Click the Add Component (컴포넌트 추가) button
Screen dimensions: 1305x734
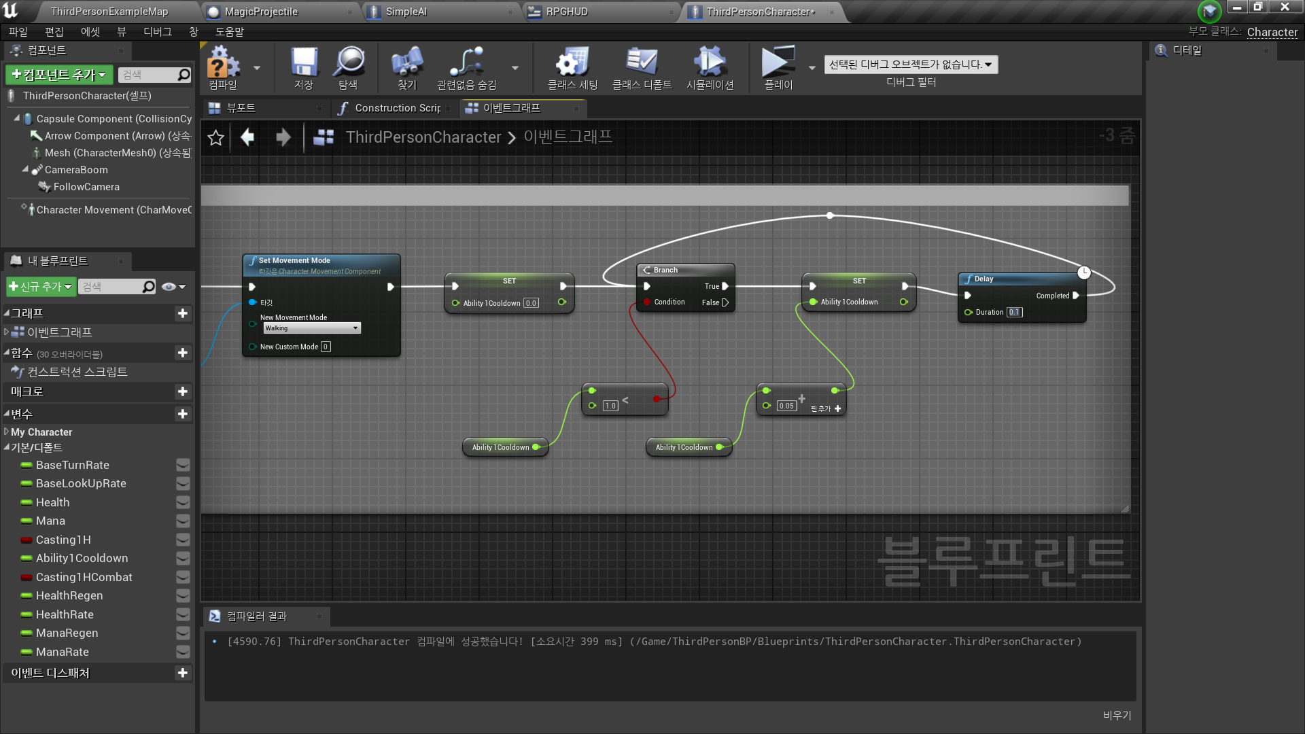(60, 75)
